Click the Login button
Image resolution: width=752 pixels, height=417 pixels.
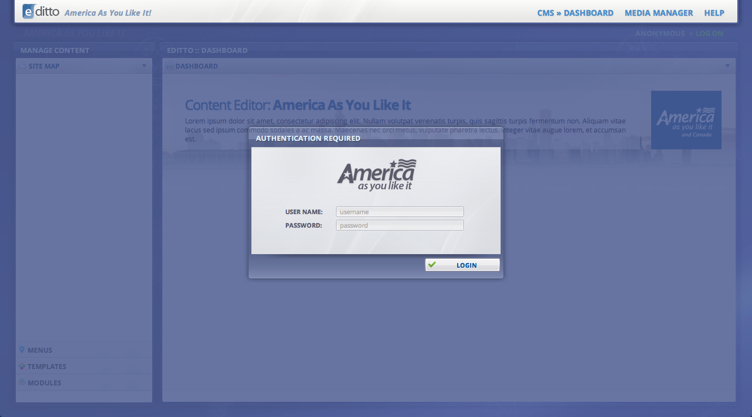(x=462, y=265)
